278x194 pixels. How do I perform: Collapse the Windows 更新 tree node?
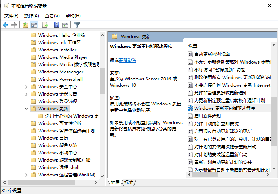pyautogui.click(x=26, y=109)
